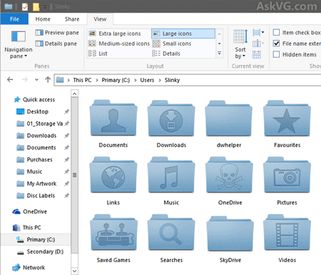Toggle the Preview pane

(57, 33)
